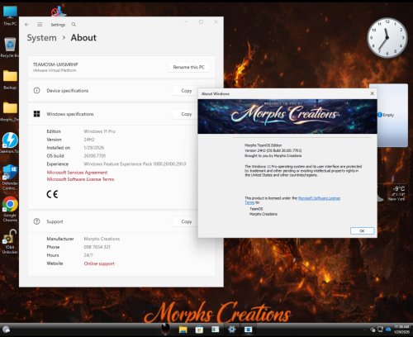Open the Settings hamburger navigation menu
This screenshot has height=337, width=413.
[40, 25]
